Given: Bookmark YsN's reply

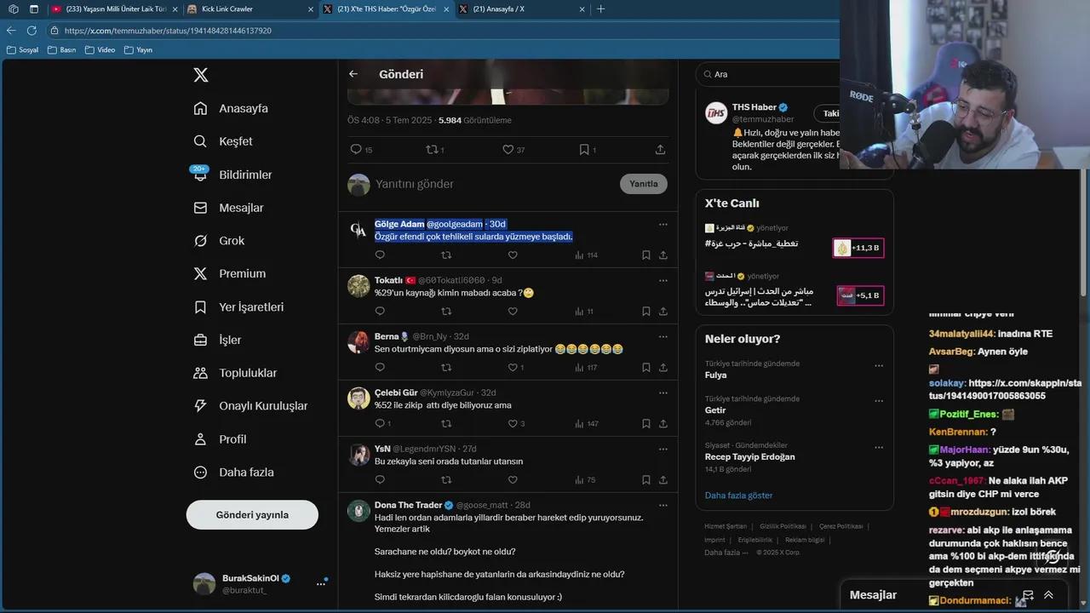Looking at the screenshot, I should point(646,480).
